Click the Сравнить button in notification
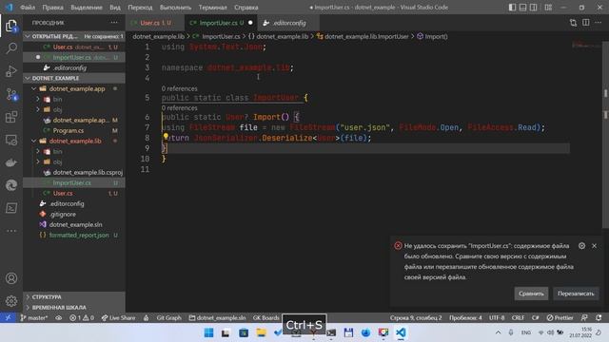 tap(531, 294)
